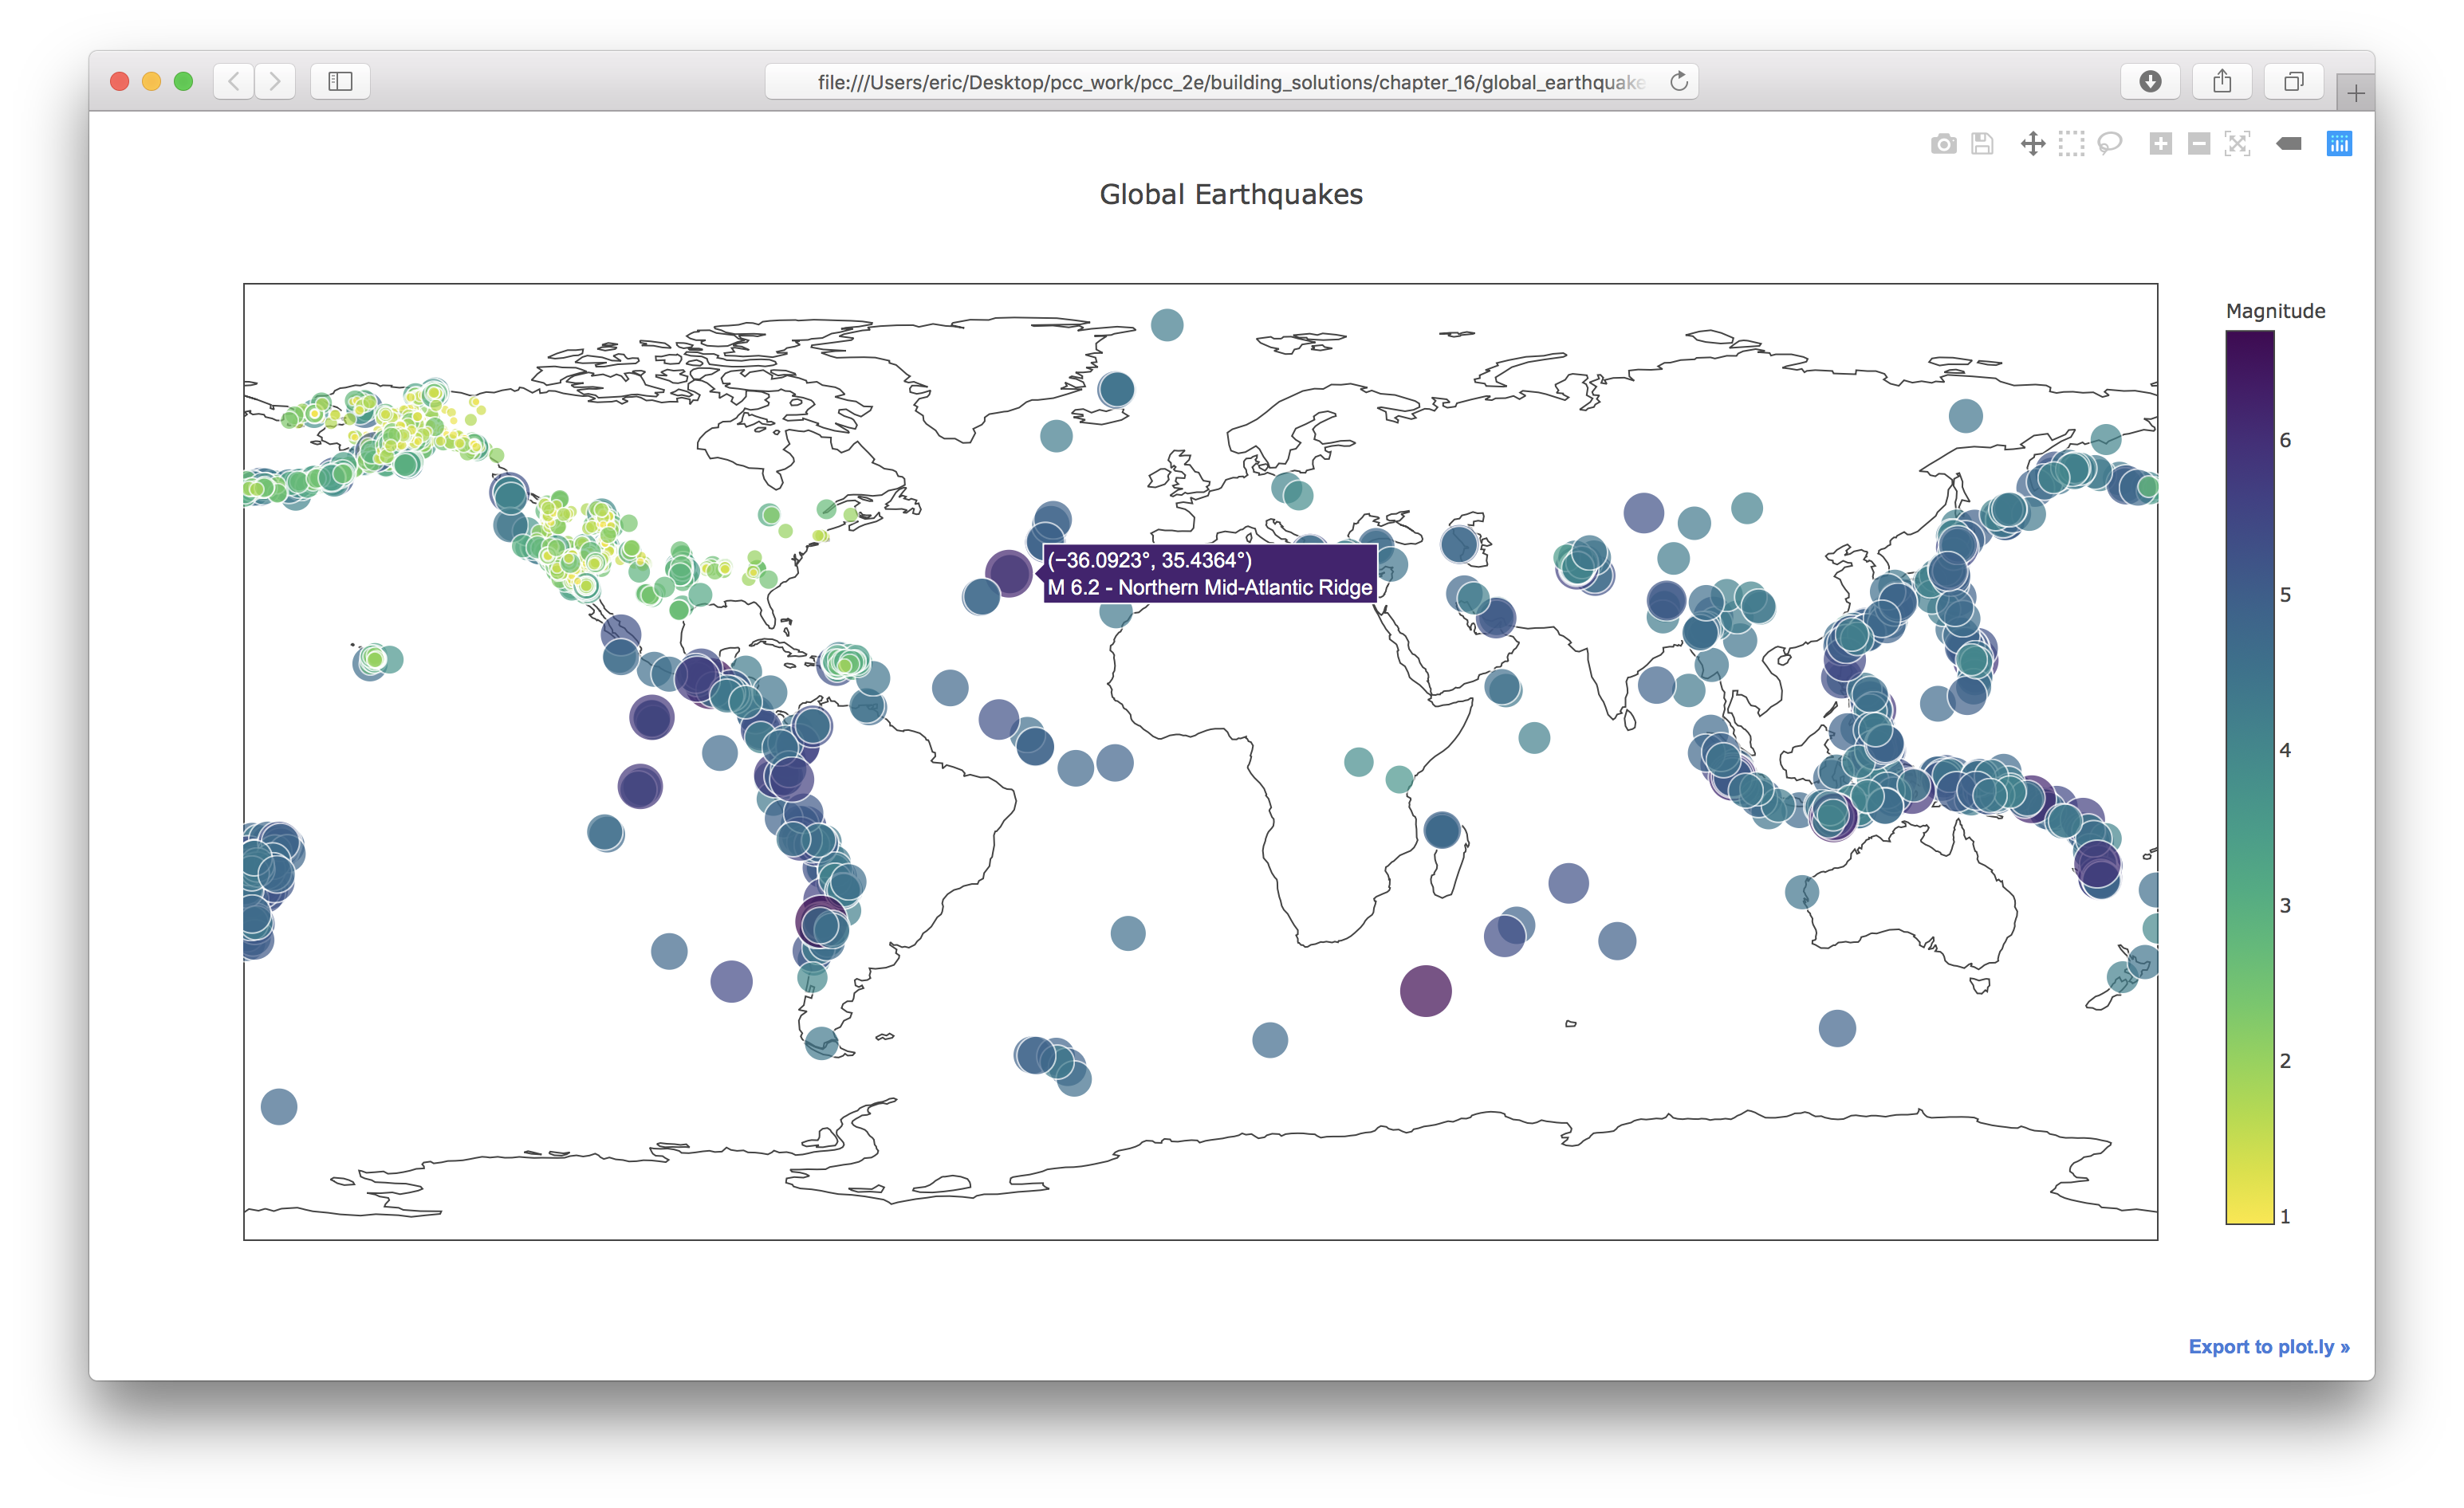Select the Pan tool in modebar
Viewport: 2464px width, 1508px height.
[x=2032, y=144]
